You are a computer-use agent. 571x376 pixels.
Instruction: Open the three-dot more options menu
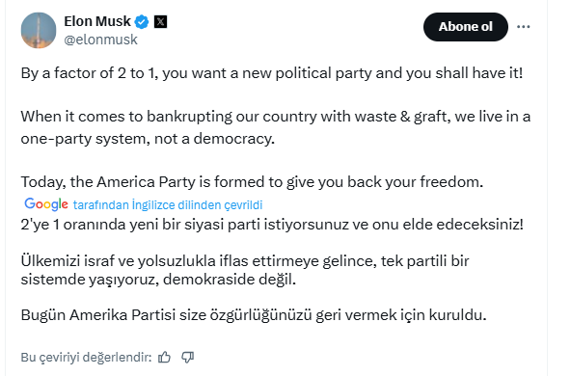coord(524,27)
